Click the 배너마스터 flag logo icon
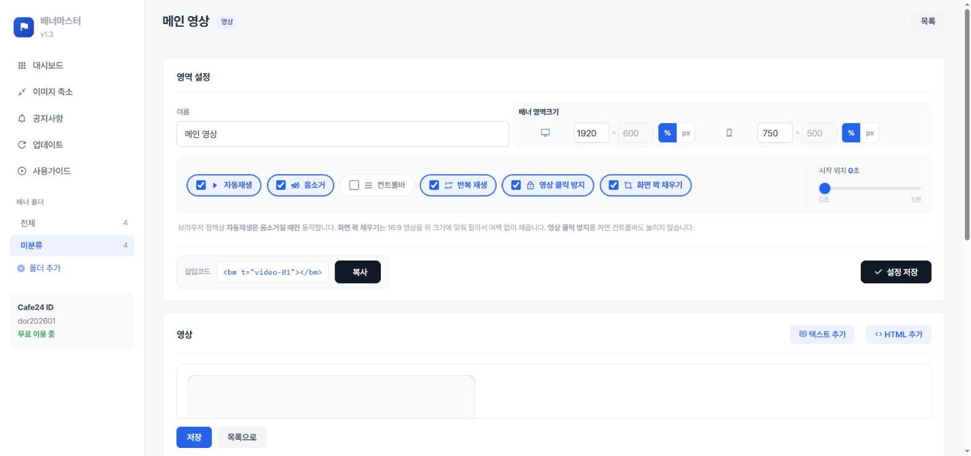Image resolution: width=971 pixels, height=456 pixels. point(24,27)
